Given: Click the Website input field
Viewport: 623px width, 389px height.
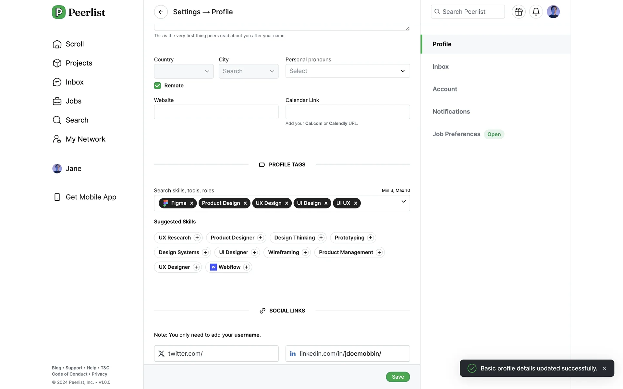Looking at the screenshot, I should pos(216,112).
